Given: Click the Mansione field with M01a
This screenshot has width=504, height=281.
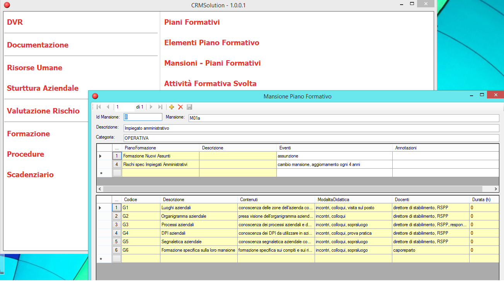Looking at the screenshot, I should pyautogui.click(x=344, y=118).
